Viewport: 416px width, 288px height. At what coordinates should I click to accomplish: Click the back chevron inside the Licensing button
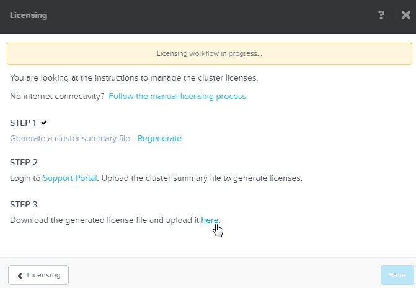(20, 275)
